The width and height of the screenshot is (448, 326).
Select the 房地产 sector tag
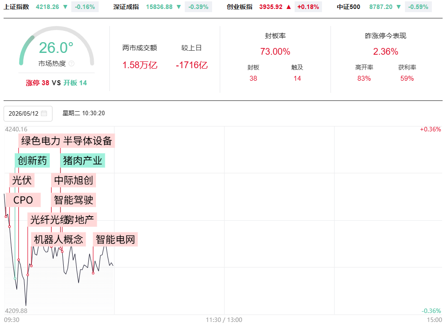click(x=82, y=220)
